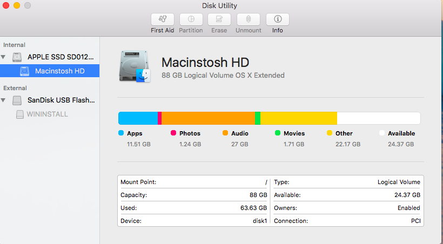Click the blue Apps segment of usage bar

(x=138, y=118)
